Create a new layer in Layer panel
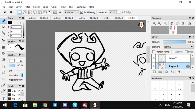Viewport: 195px width, 109px height. pos(154,72)
